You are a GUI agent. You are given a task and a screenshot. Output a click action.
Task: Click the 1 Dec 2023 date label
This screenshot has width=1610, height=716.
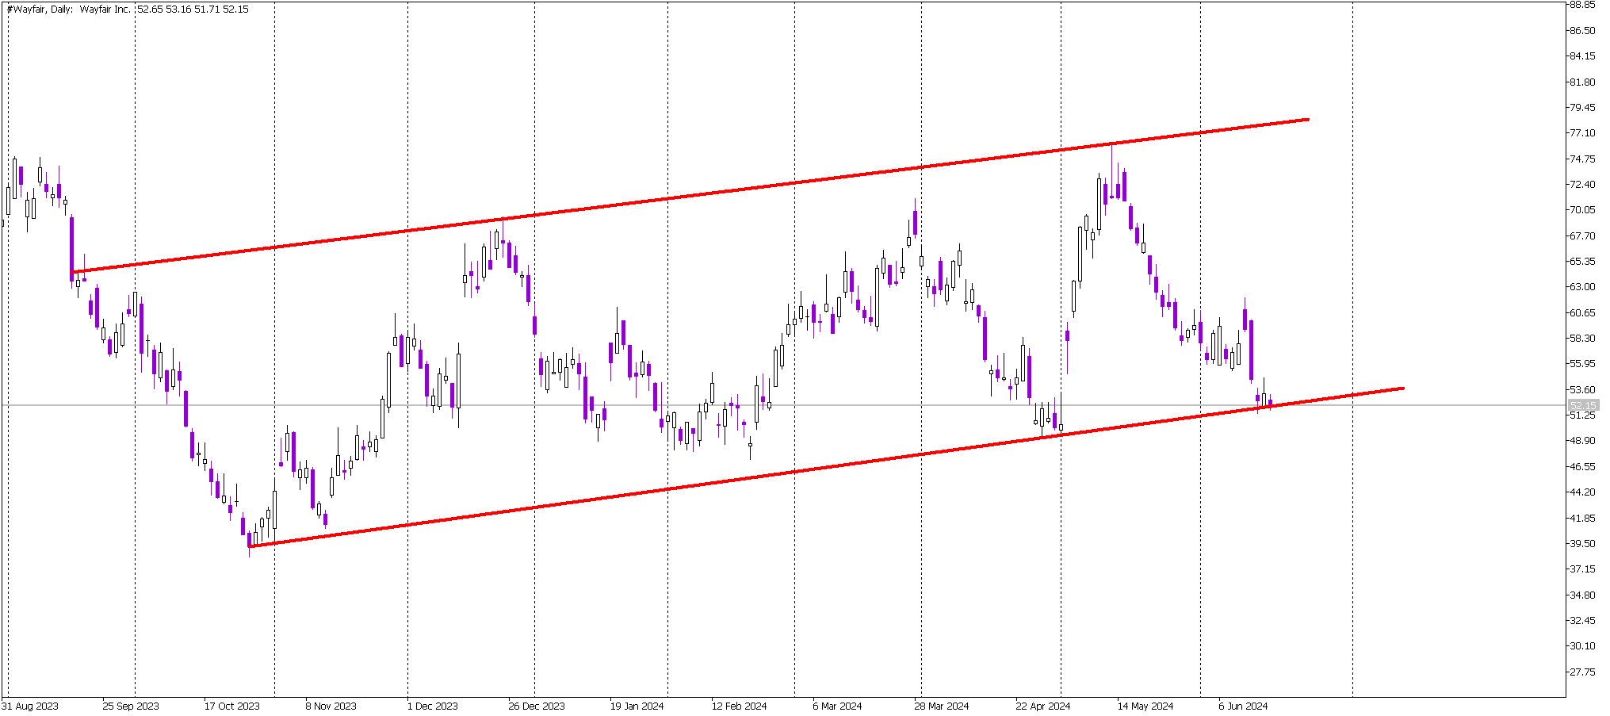tap(432, 706)
